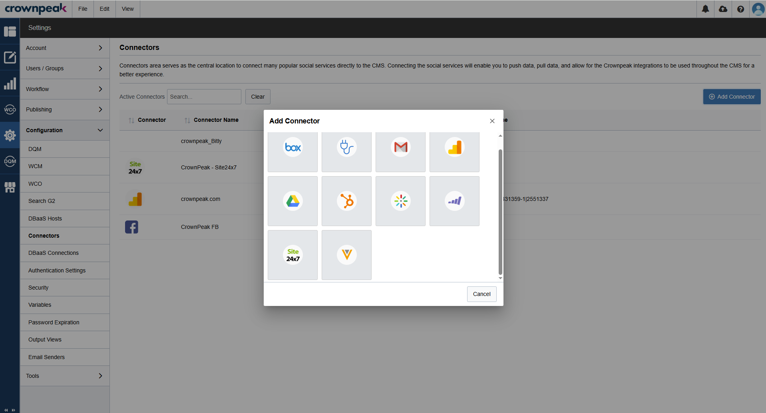Open the View menu

coord(128,9)
